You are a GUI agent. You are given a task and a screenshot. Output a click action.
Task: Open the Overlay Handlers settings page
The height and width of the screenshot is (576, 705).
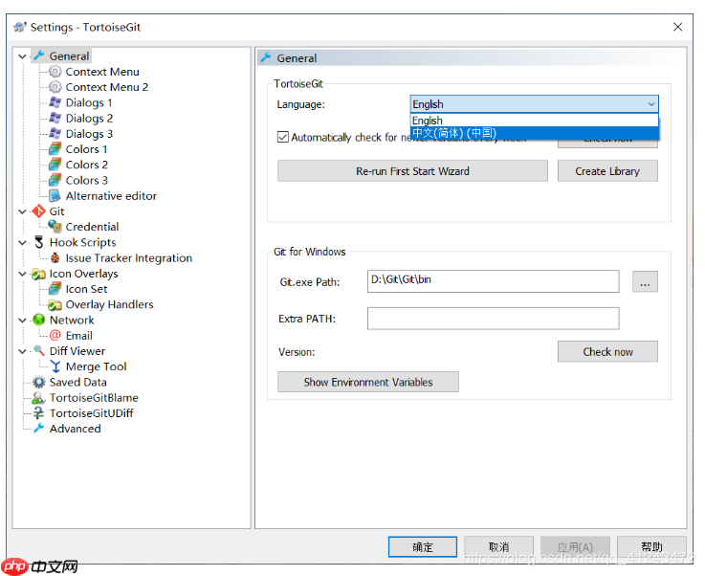click(109, 304)
